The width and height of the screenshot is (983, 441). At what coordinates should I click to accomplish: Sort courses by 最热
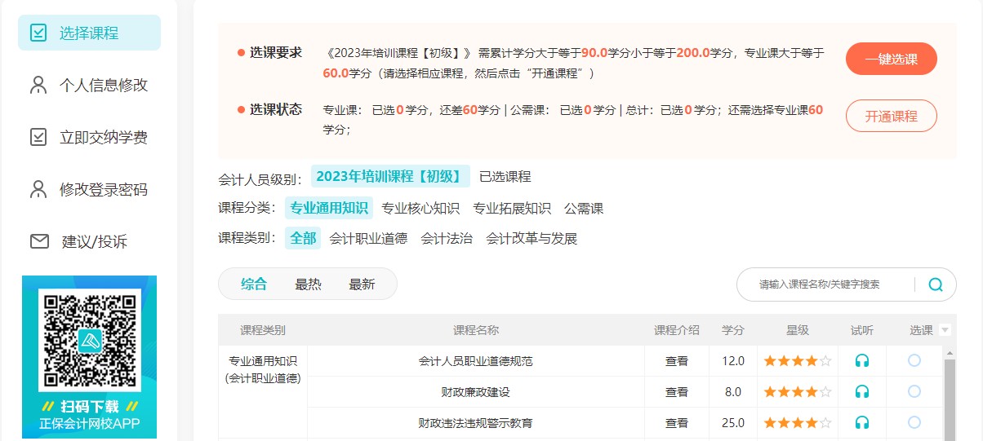308,284
